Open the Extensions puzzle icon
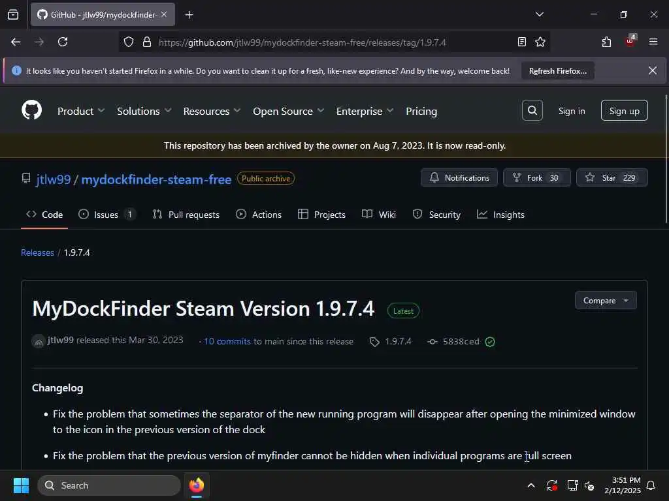669x501 pixels. click(606, 42)
